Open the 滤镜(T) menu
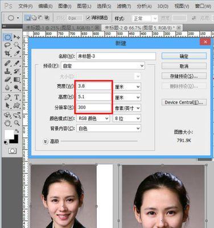214x228 pixels. point(124,6)
